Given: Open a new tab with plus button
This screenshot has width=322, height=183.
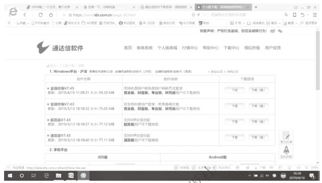Looking at the screenshot, I should pos(256,7).
